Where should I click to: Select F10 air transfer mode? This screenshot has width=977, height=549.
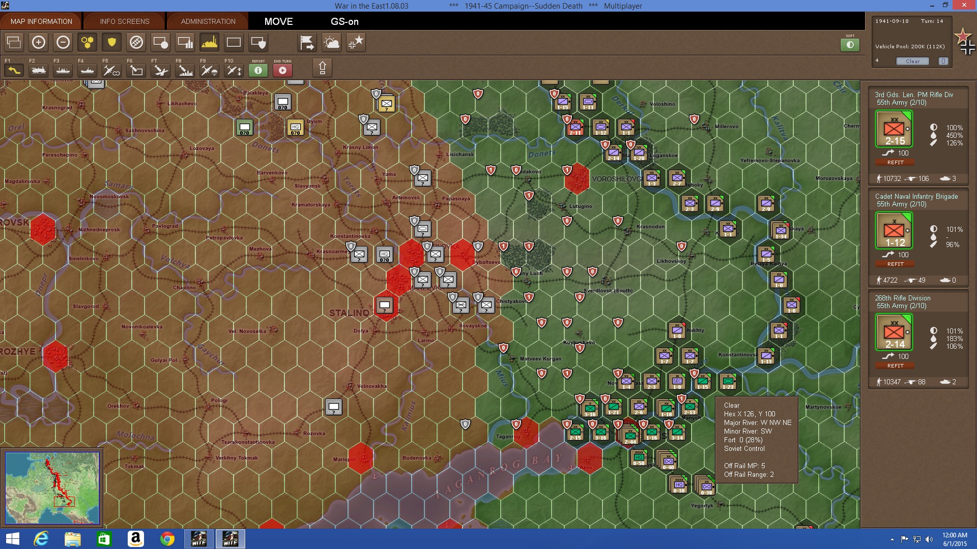[234, 70]
